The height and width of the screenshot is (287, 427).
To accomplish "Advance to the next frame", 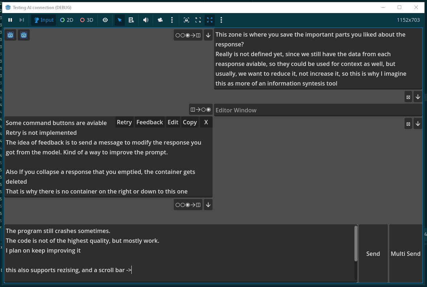I will (x=22, y=20).
